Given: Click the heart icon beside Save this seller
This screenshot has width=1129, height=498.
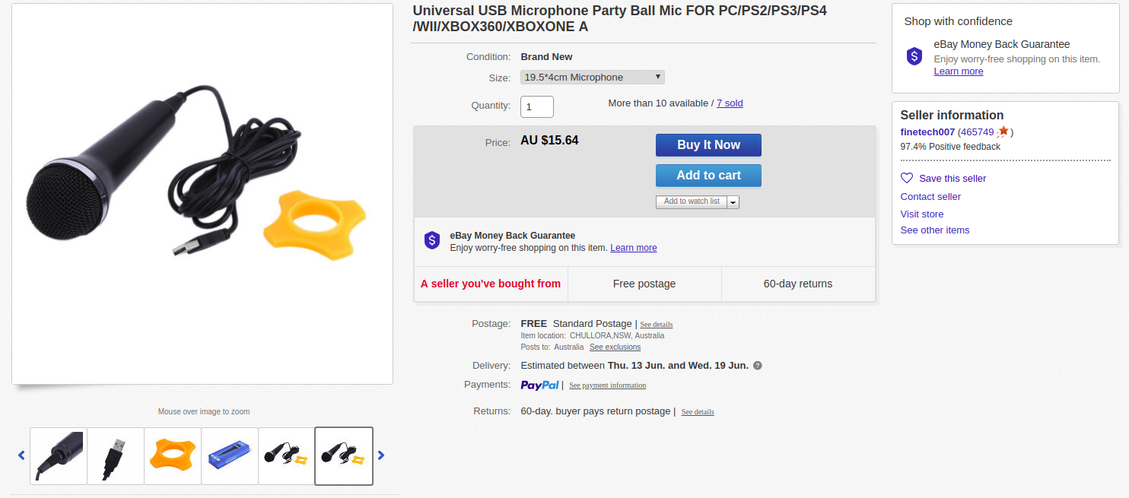Looking at the screenshot, I should click(906, 177).
